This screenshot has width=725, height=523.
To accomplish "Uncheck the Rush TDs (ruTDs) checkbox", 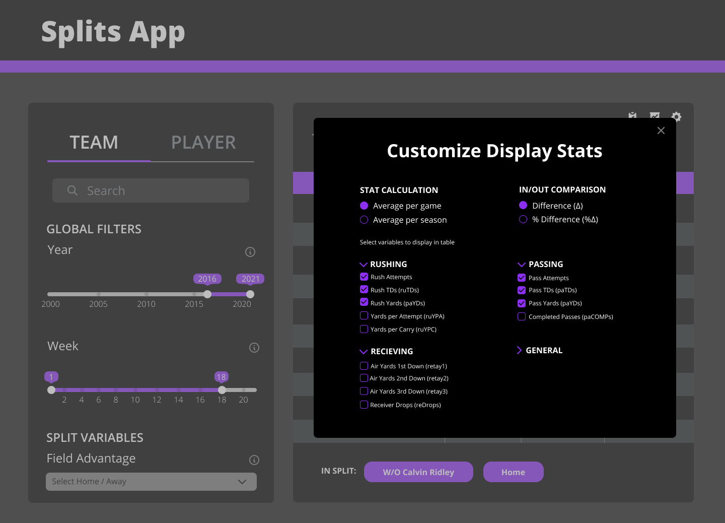I will 364,289.
